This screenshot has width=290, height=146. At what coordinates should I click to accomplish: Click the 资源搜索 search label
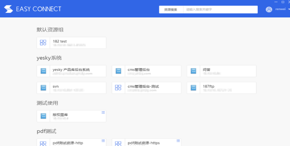[171, 10]
